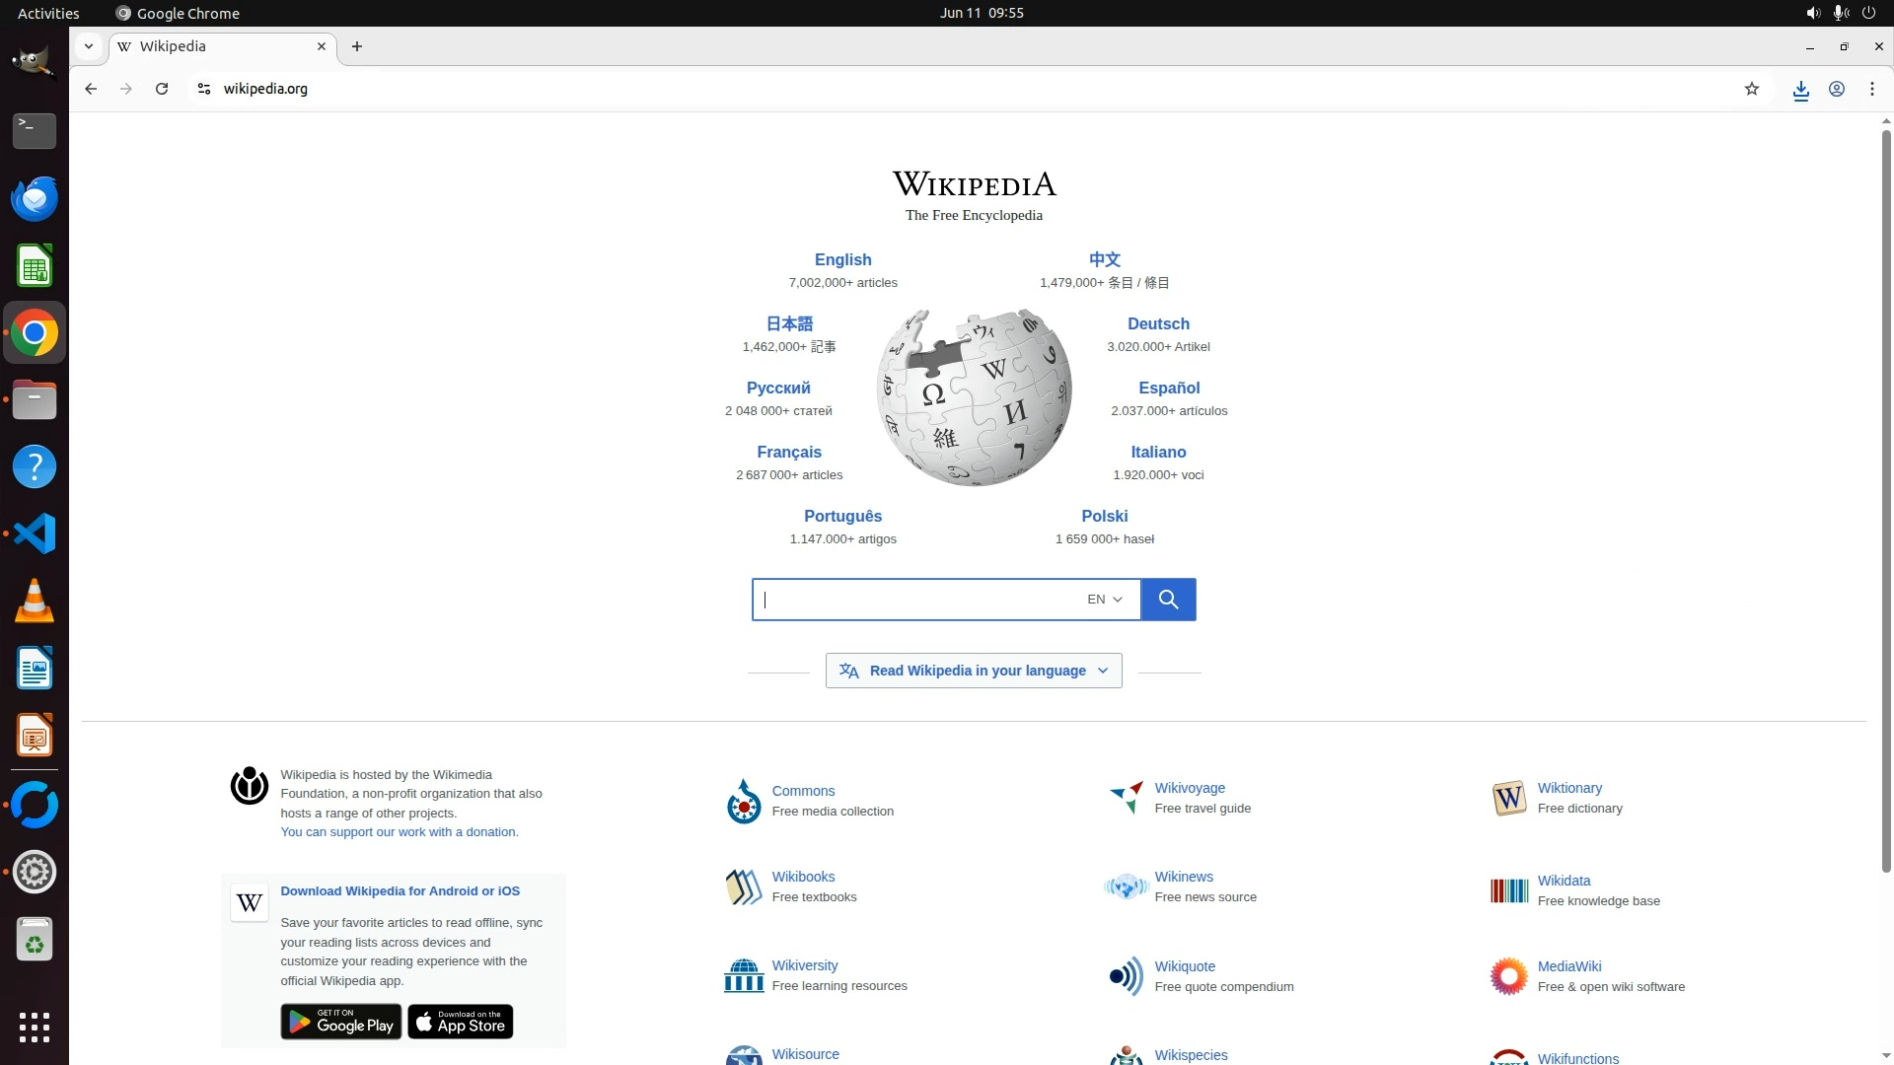Open the tab search dropdown arrow

89,46
